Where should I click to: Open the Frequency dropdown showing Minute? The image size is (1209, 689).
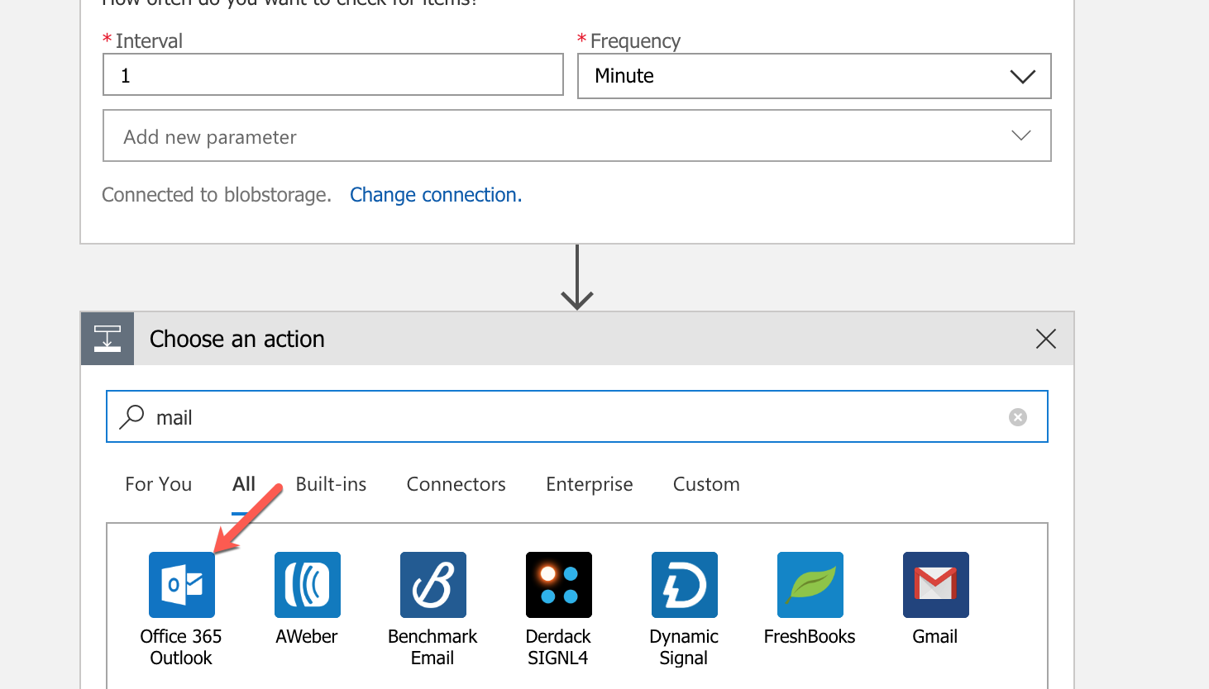tap(815, 76)
